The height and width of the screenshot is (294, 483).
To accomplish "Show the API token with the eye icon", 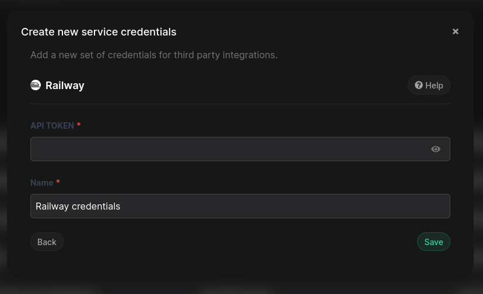I will tap(436, 149).
